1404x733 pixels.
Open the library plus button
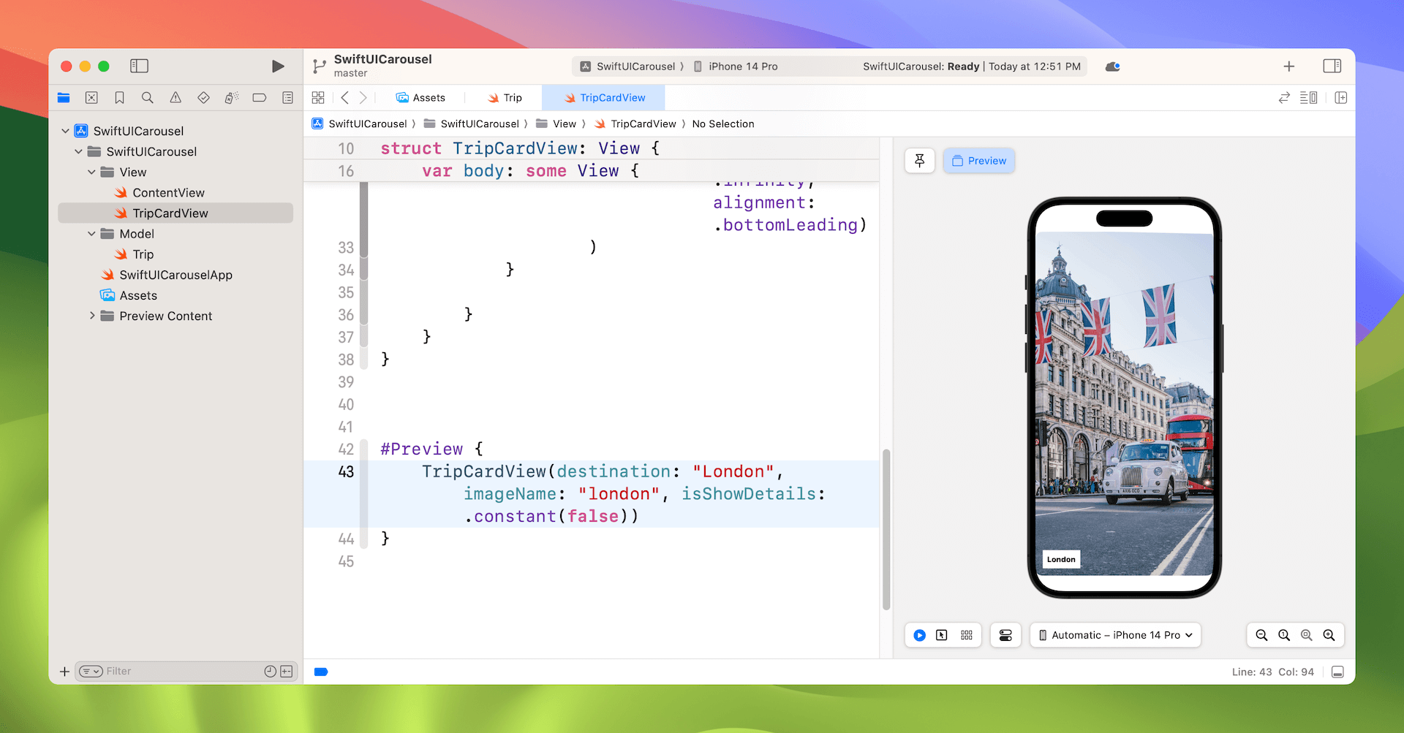(1289, 67)
